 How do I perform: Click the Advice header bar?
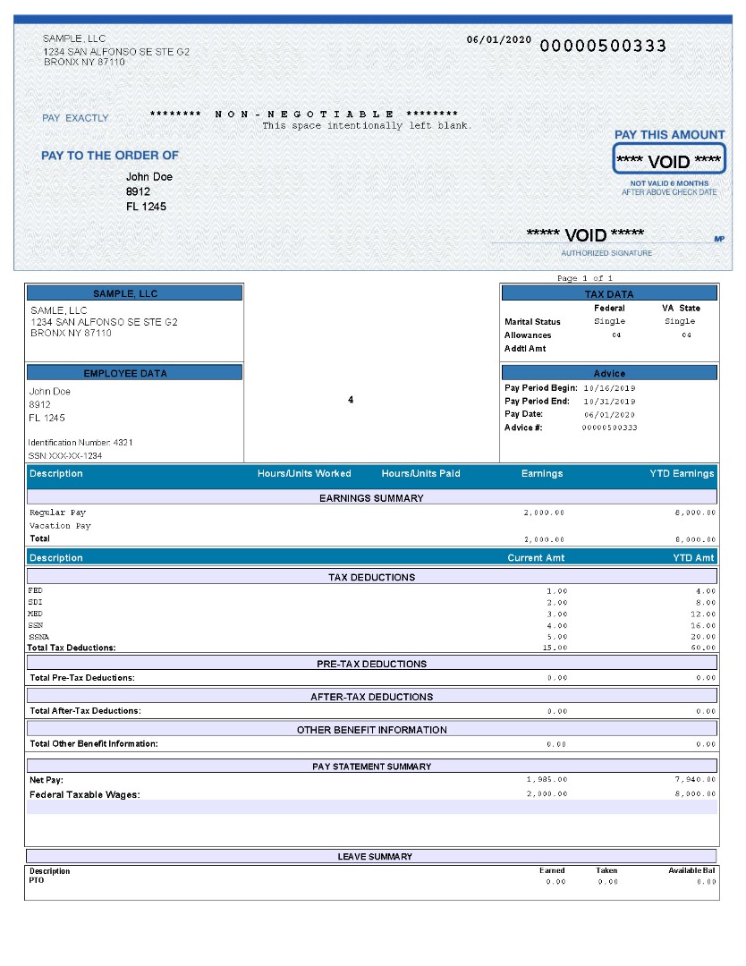click(609, 373)
